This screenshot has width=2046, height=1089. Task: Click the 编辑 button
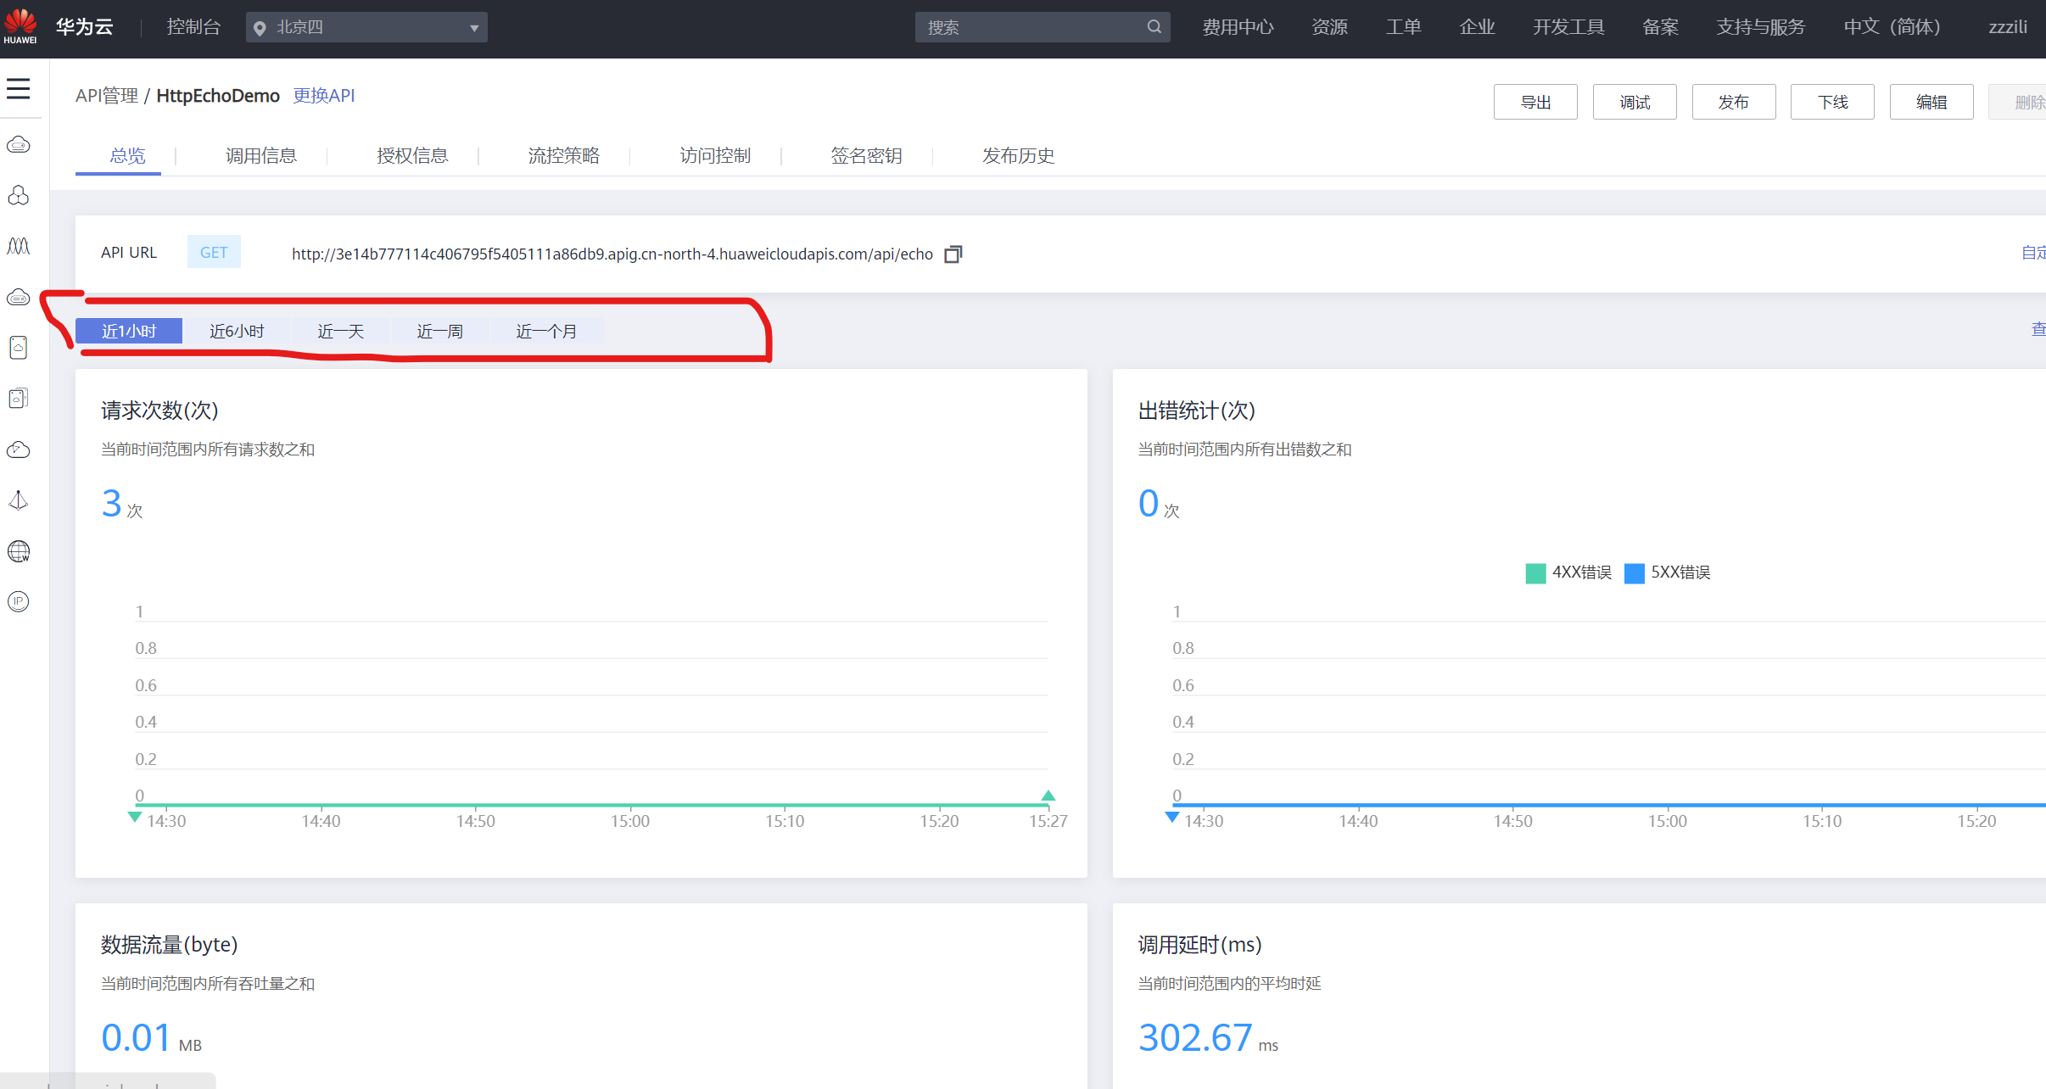(x=1931, y=102)
